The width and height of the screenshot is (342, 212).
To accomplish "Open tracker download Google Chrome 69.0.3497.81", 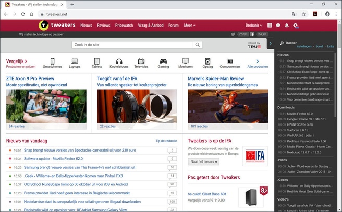I will (x=306, y=119).
